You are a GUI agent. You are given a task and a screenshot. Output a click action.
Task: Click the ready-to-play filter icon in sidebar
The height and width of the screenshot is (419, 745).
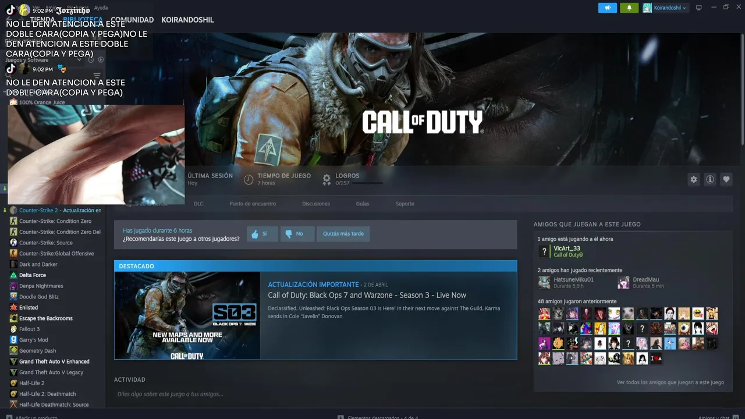click(x=101, y=60)
